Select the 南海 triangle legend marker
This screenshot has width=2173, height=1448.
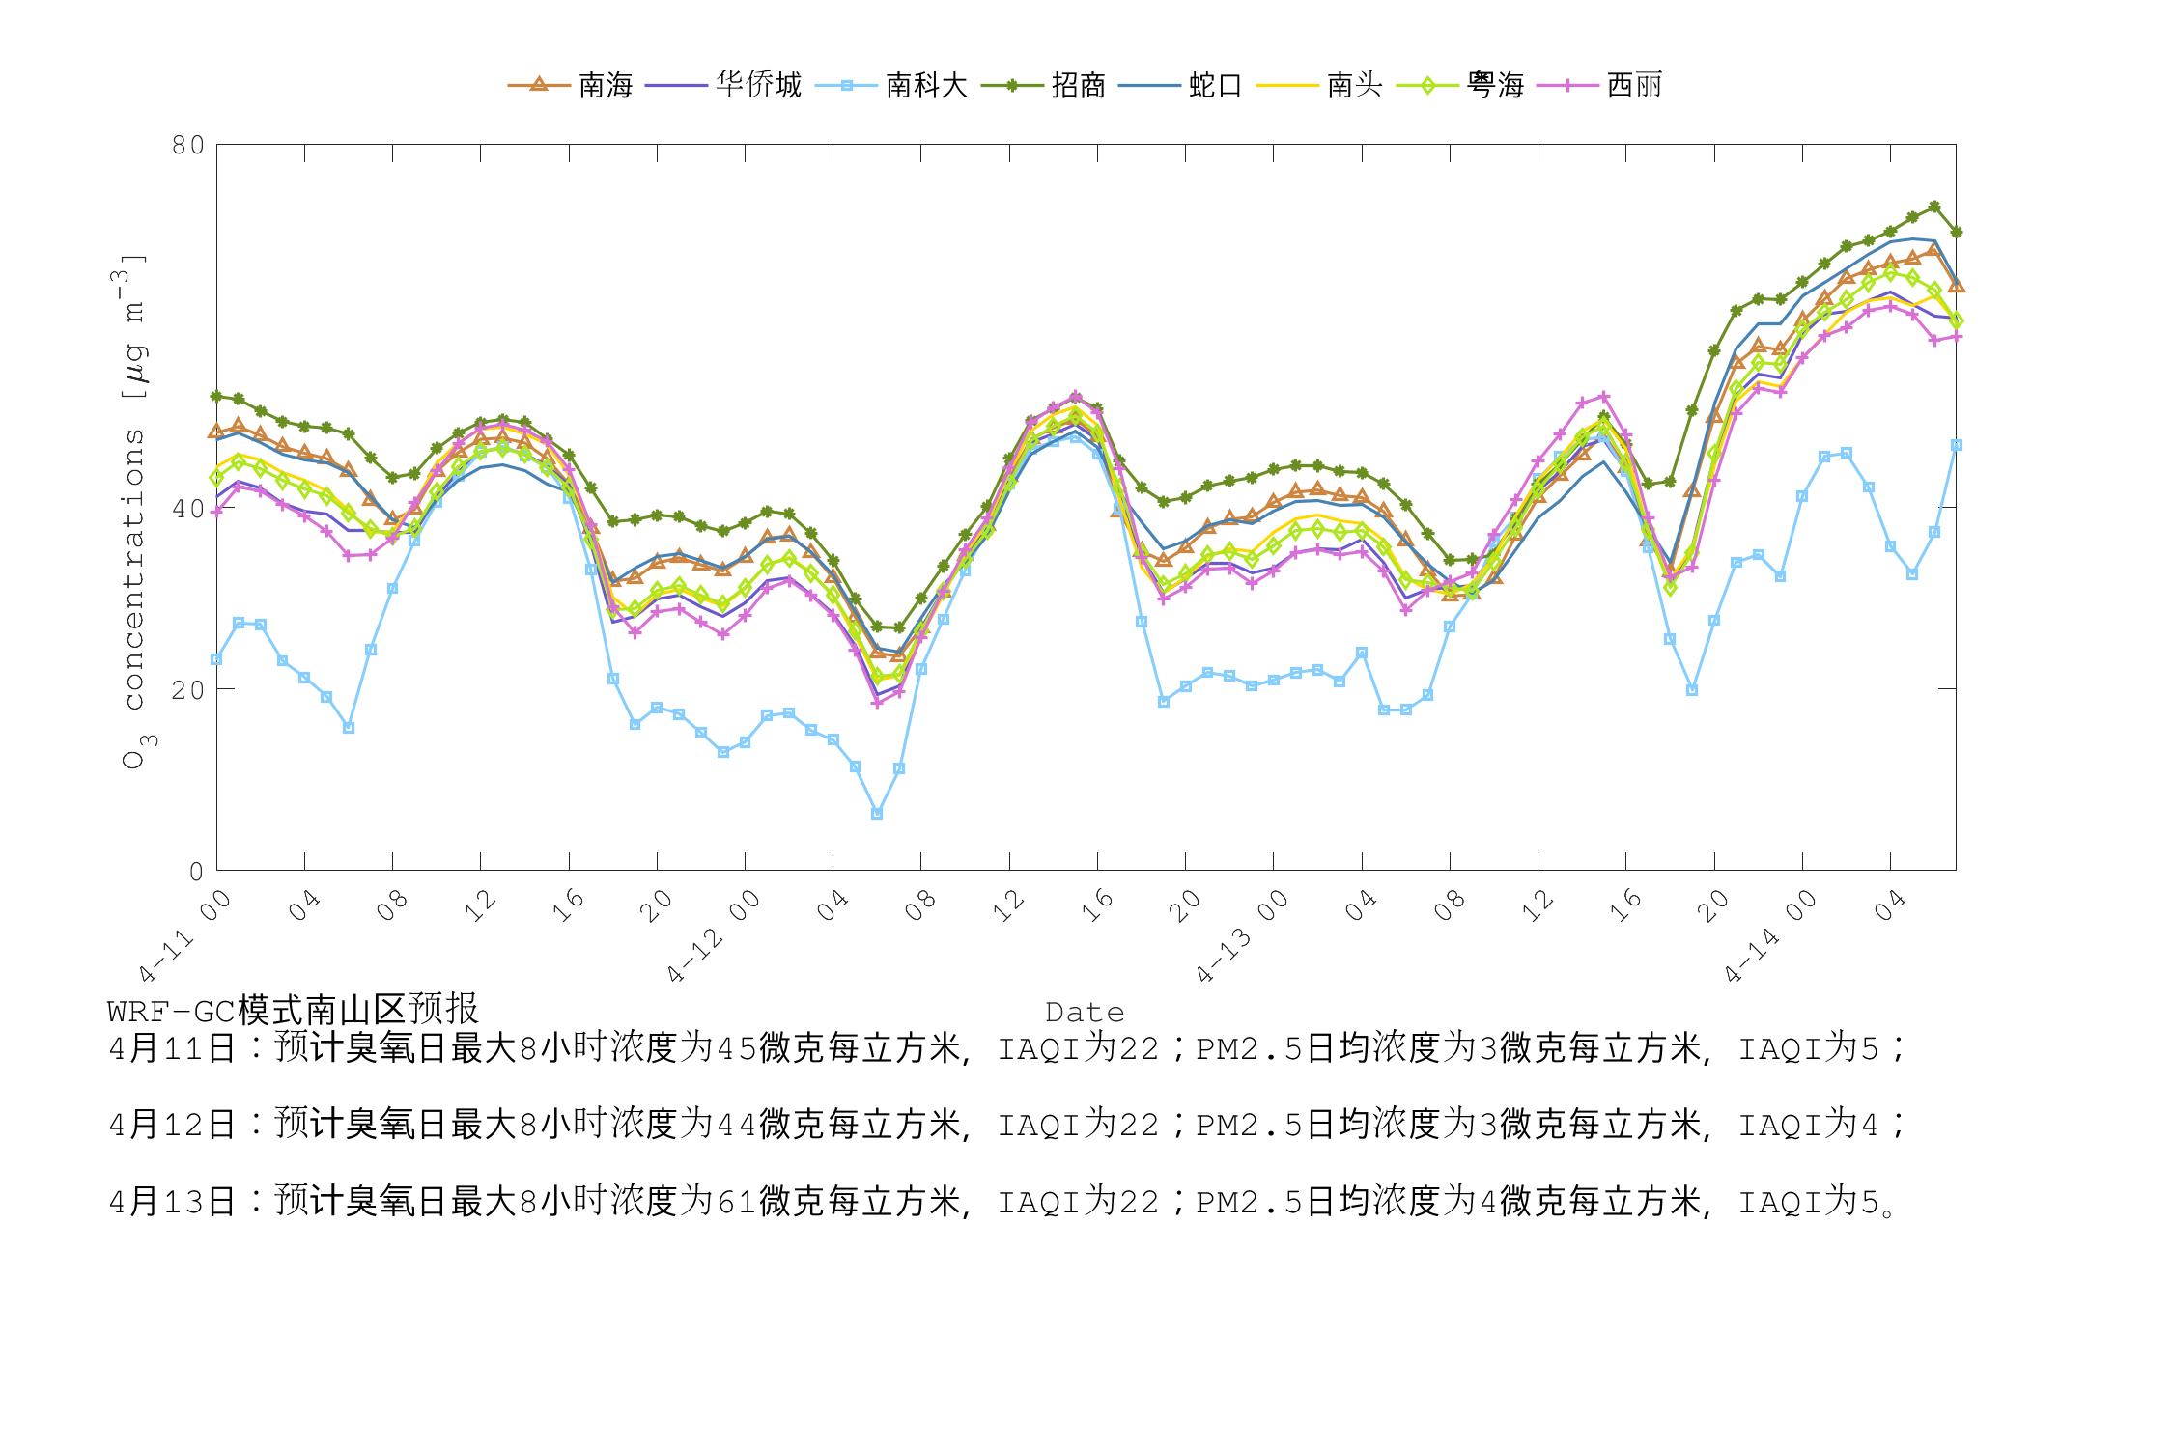point(537,86)
